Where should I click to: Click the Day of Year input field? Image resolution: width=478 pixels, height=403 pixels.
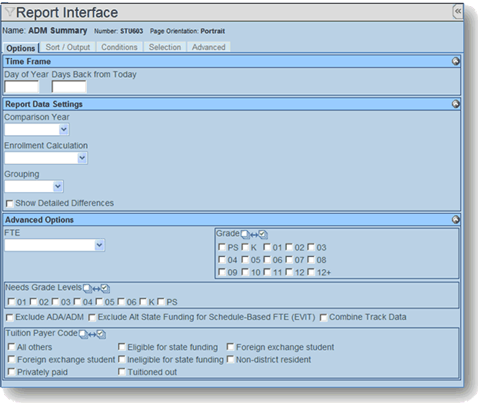click(22, 87)
